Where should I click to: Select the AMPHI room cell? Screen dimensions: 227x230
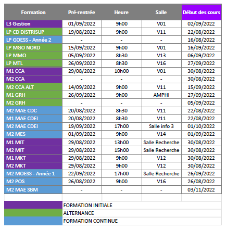tap(161, 95)
